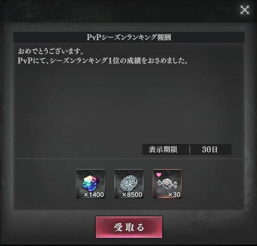257x246 pixels.
Task: Select the PvPシーズンランキング報酬 title bar
Action: pos(129,37)
